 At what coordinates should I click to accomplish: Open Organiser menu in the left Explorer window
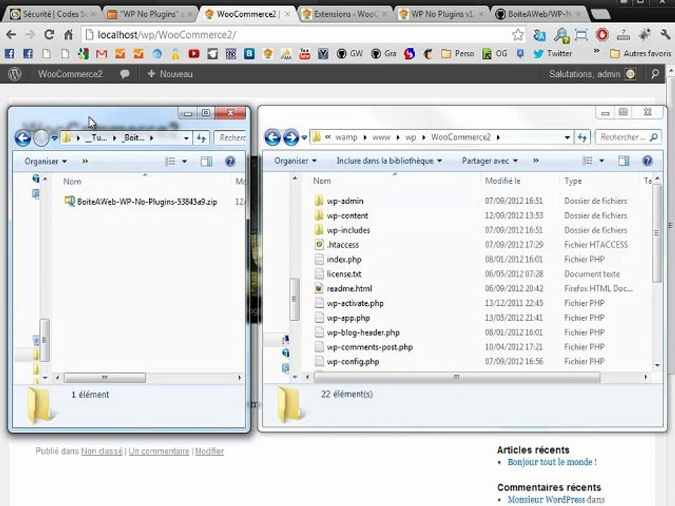(x=46, y=162)
